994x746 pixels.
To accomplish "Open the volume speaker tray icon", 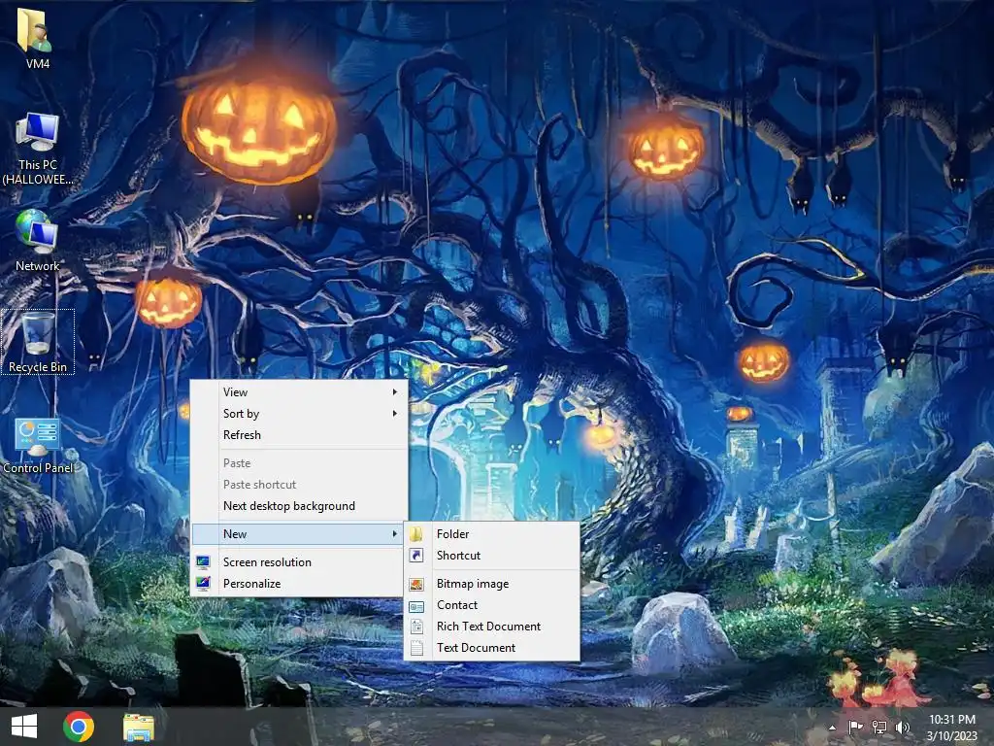I will point(903,727).
